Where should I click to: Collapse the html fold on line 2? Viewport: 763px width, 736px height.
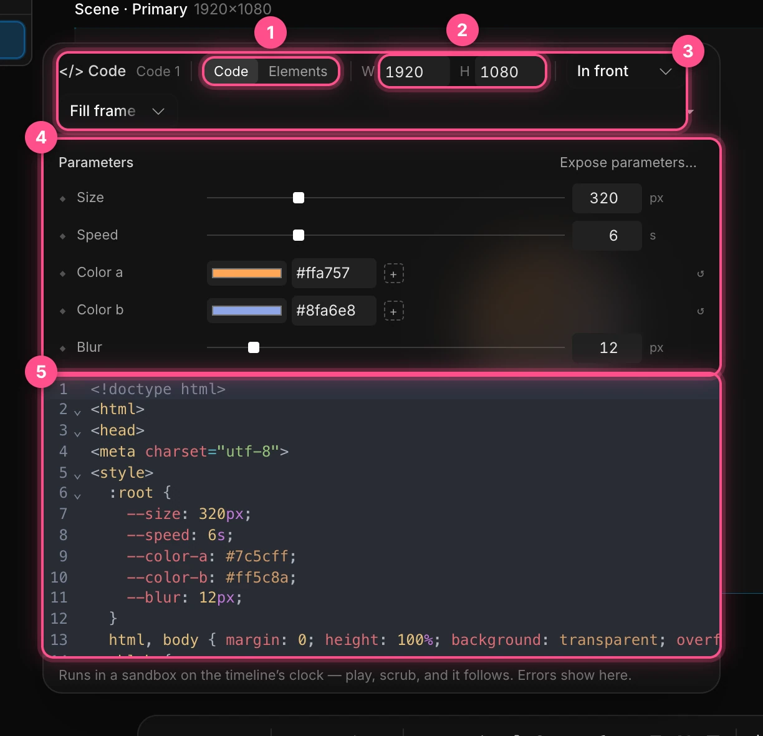(77, 412)
